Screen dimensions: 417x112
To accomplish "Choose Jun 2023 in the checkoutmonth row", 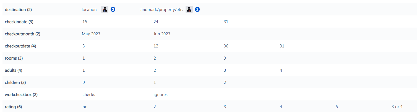I will pos(162,34).
